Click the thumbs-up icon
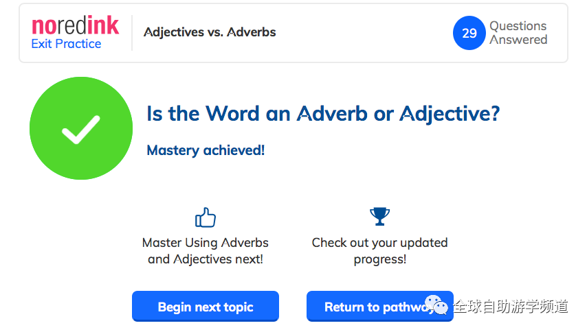 [205, 217]
